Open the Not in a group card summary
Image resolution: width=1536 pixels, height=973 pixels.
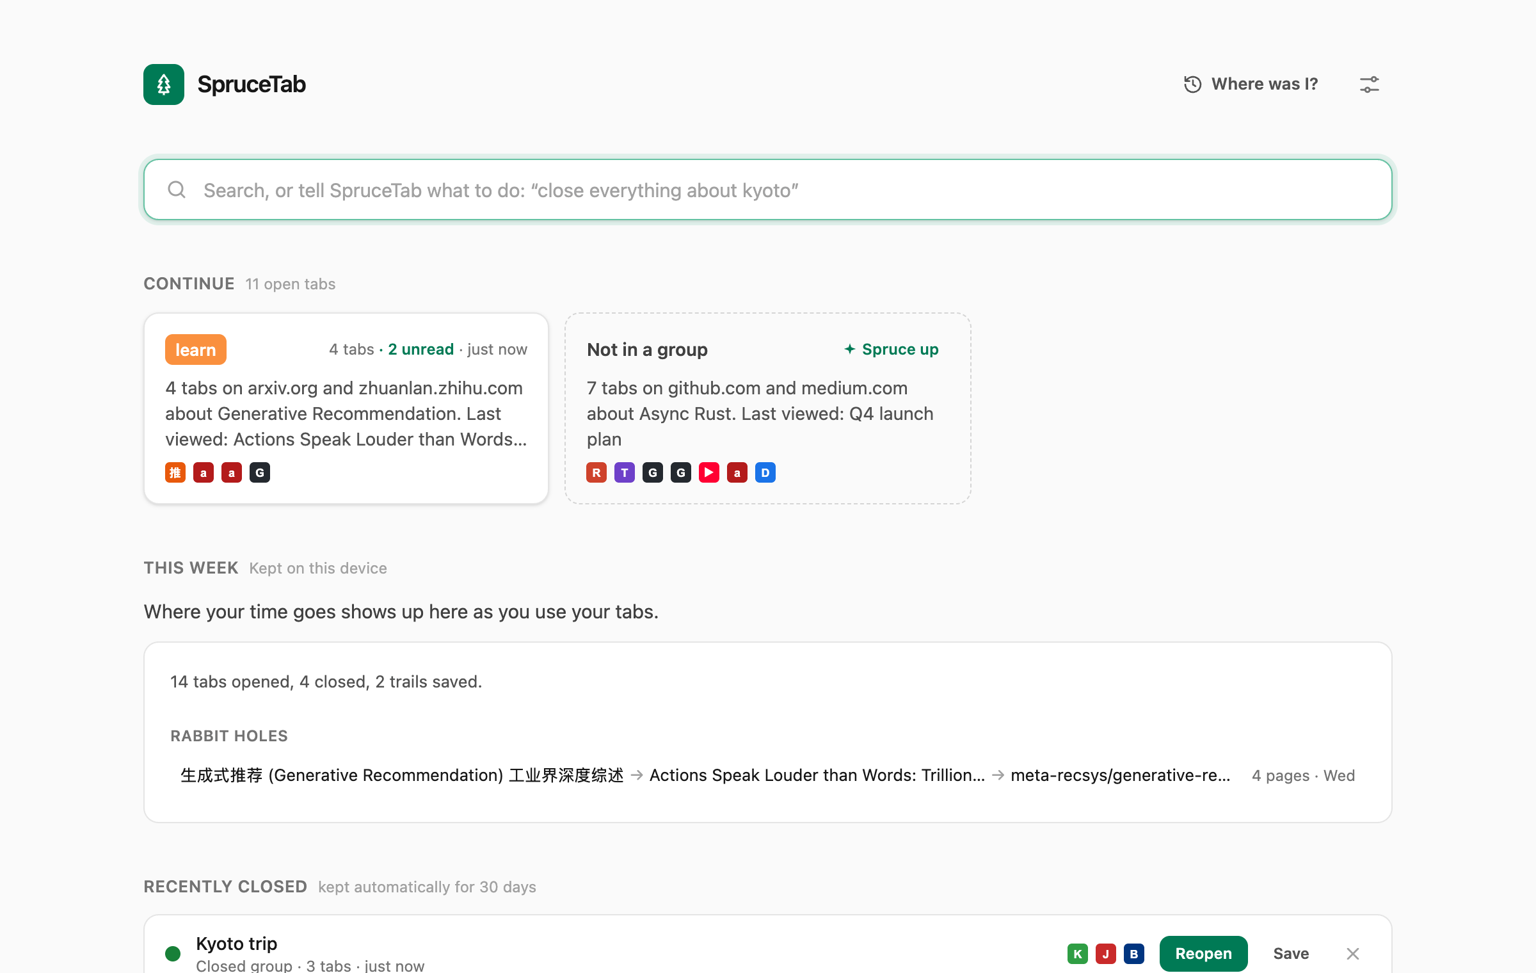tap(760, 414)
